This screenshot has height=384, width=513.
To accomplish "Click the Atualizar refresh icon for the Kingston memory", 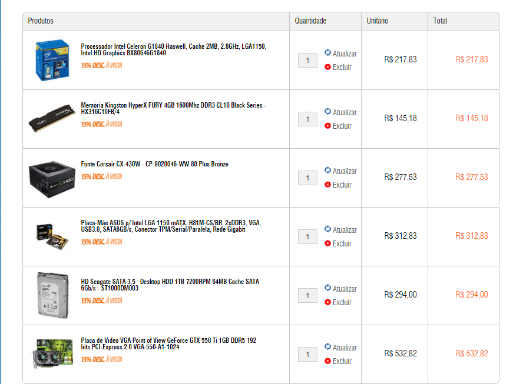I will 327,111.
